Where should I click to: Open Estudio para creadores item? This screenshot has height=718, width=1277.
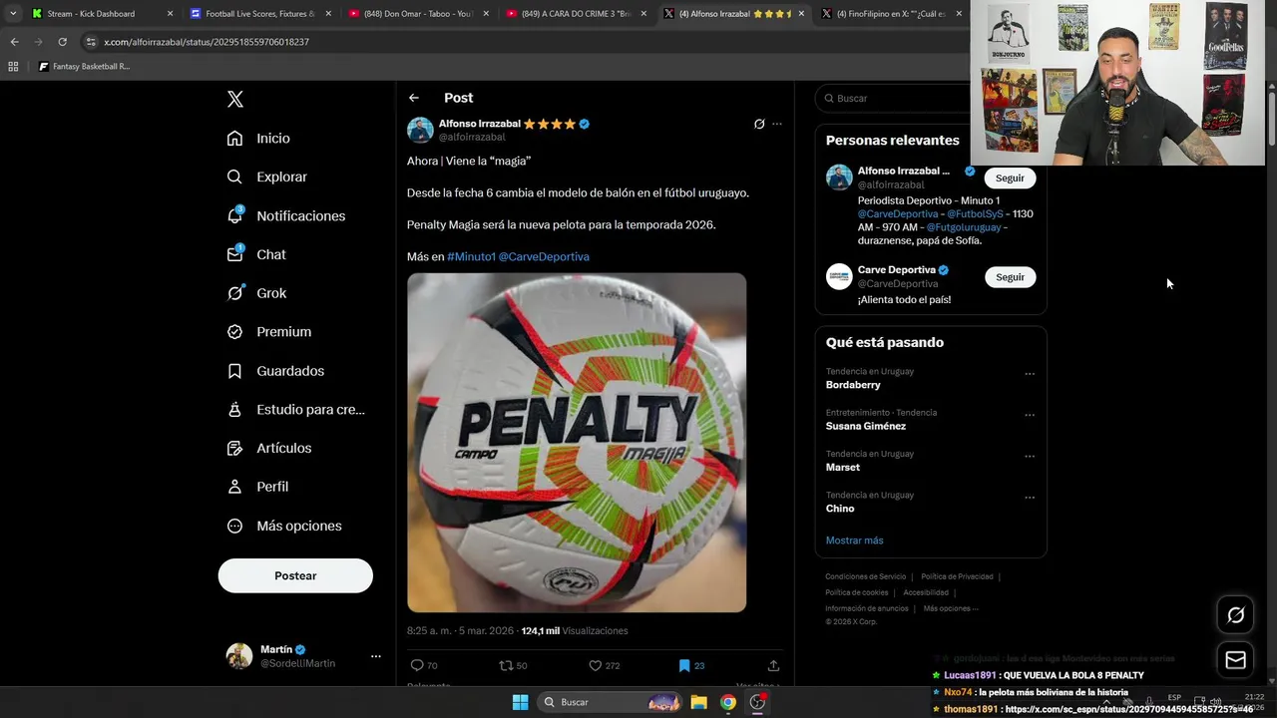(x=296, y=409)
